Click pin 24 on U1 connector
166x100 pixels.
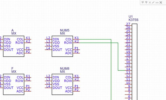128,35
